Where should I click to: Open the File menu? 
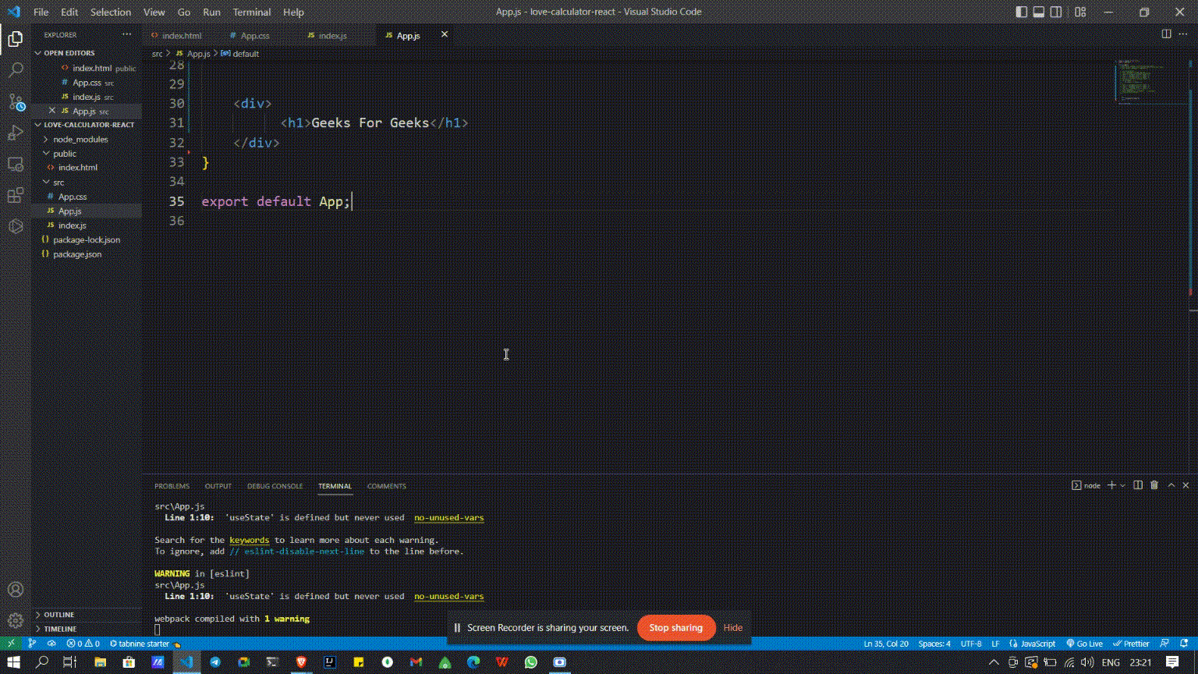point(41,12)
